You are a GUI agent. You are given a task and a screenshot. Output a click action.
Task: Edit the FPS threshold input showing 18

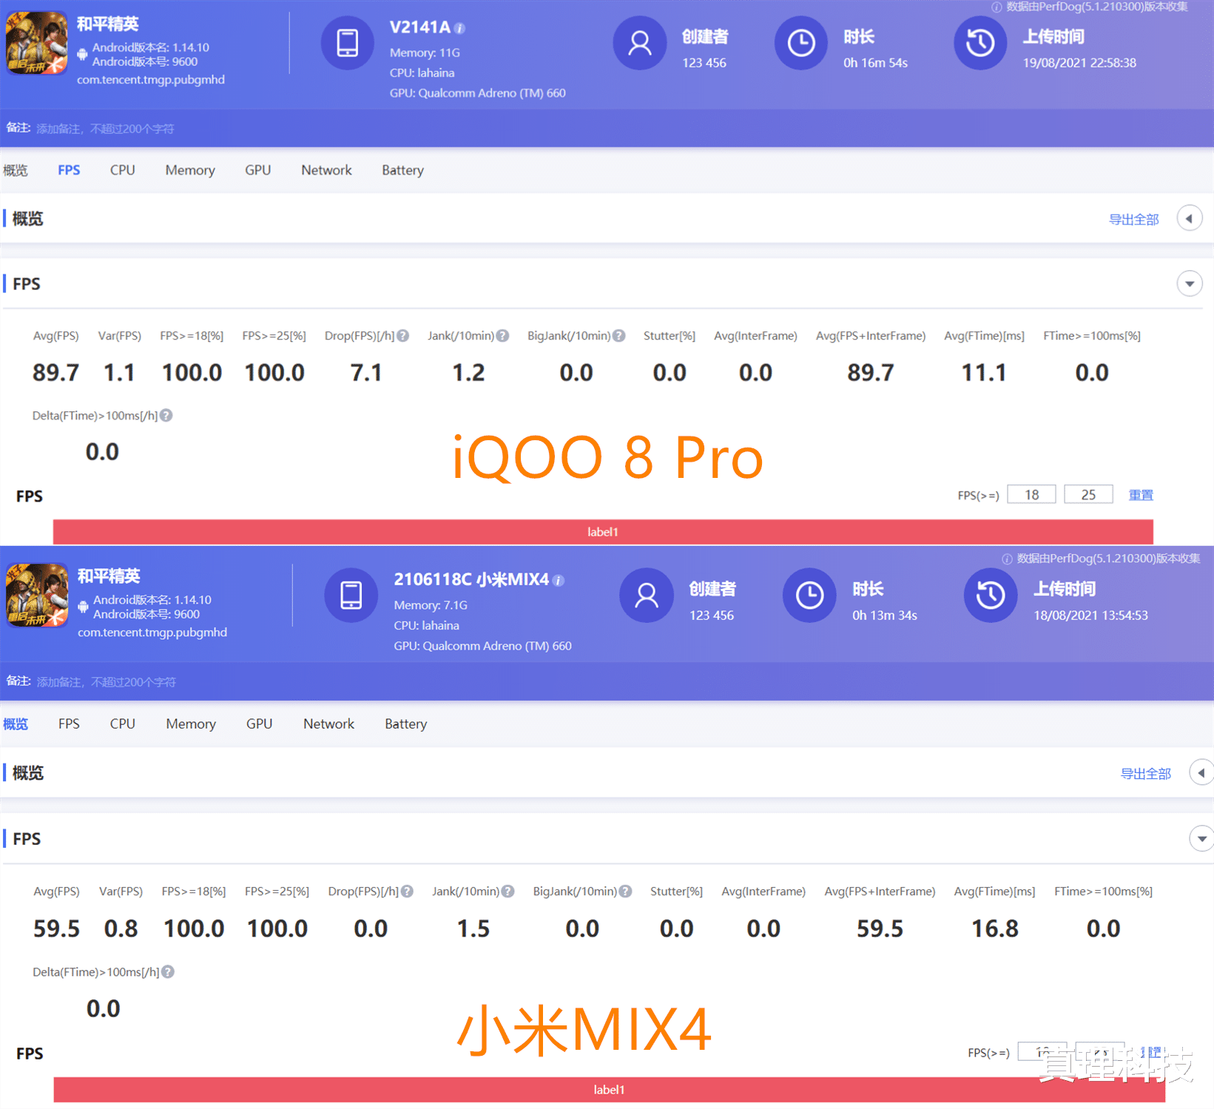point(1031,493)
